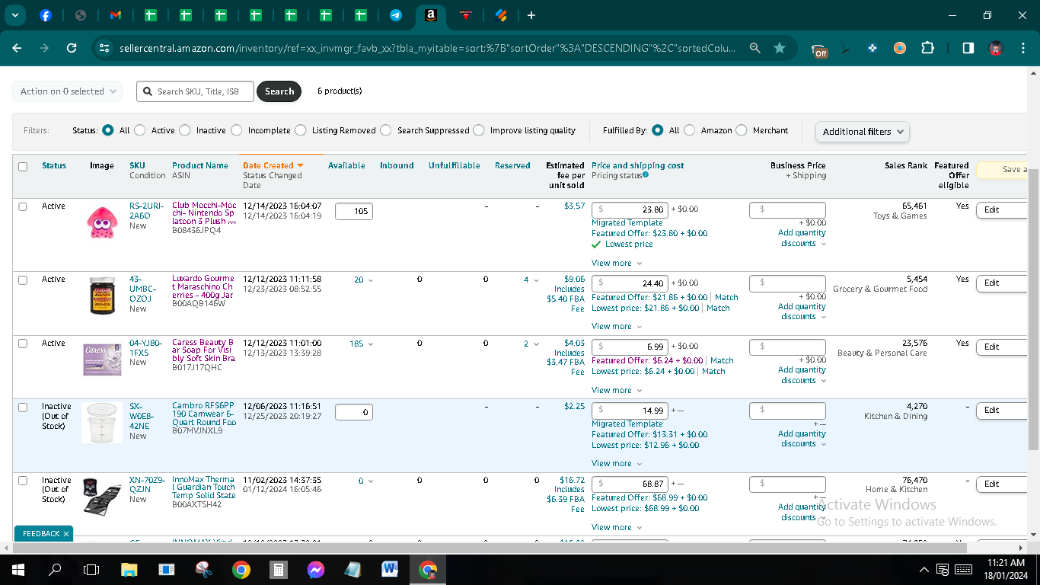Image resolution: width=1040 pixels, height=585 pixels.
Task: Open File Explorer from the taskbar
Action: click(129, 569)
